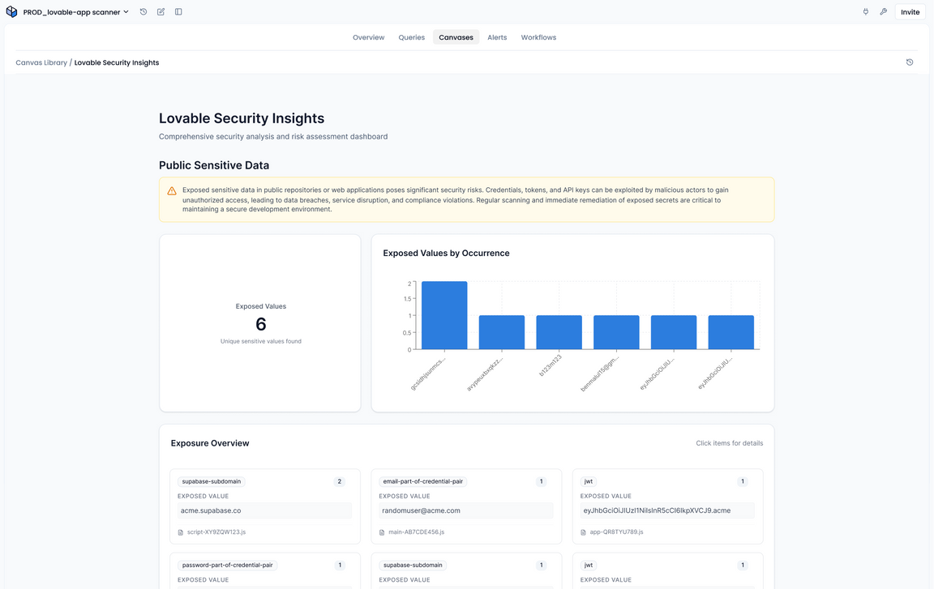The width and height of the screenshot is (934, 589).
Task: Open version history via the clock icon
Action: point(144,11)
